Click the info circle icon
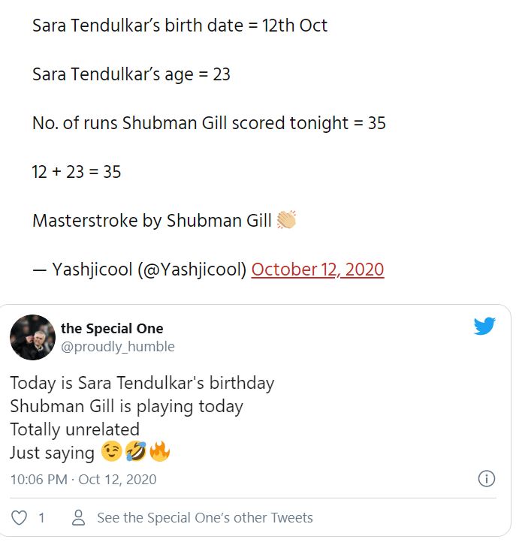Screen dimensions: 516x545 (486, 479)
